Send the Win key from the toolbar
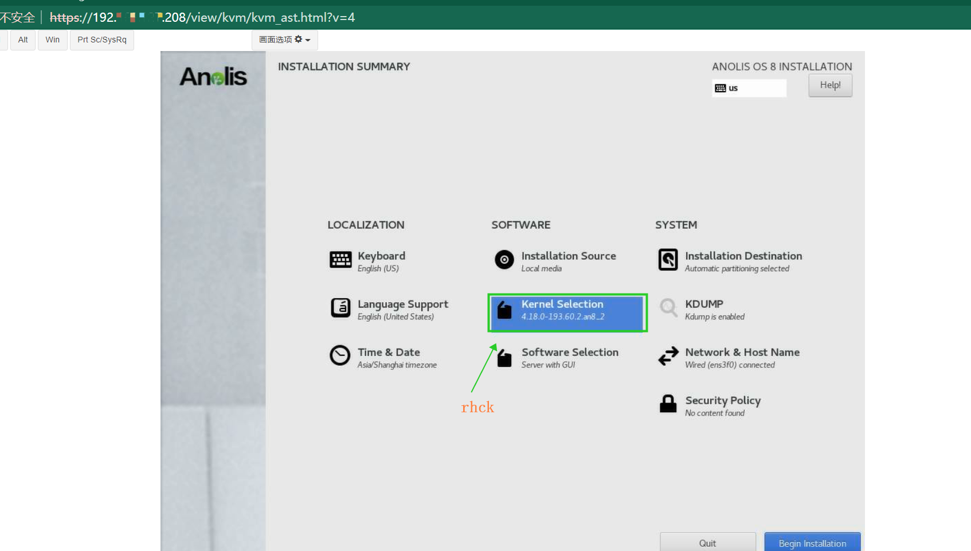This screenshot has height=551, width=971. click(x=53, y=40)
